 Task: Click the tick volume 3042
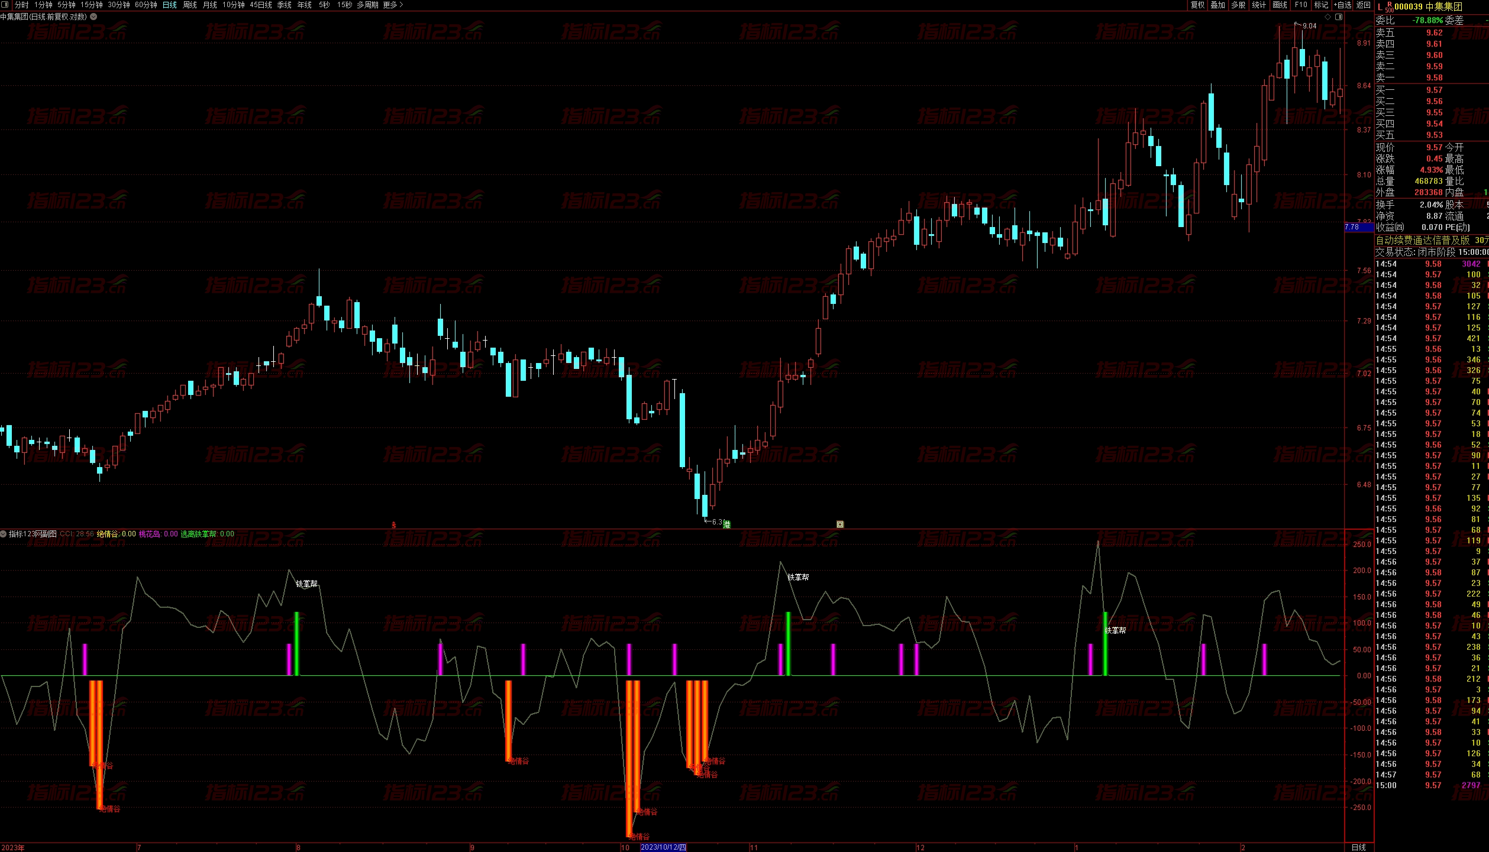1471,264
